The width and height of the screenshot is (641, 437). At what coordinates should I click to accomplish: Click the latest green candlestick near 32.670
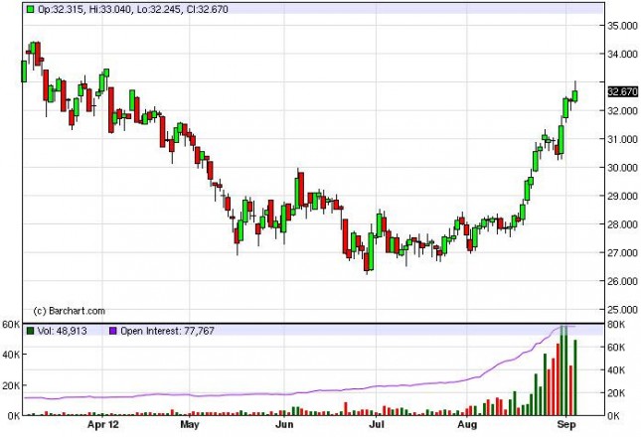pyautogui.click(x=575, y=96)
